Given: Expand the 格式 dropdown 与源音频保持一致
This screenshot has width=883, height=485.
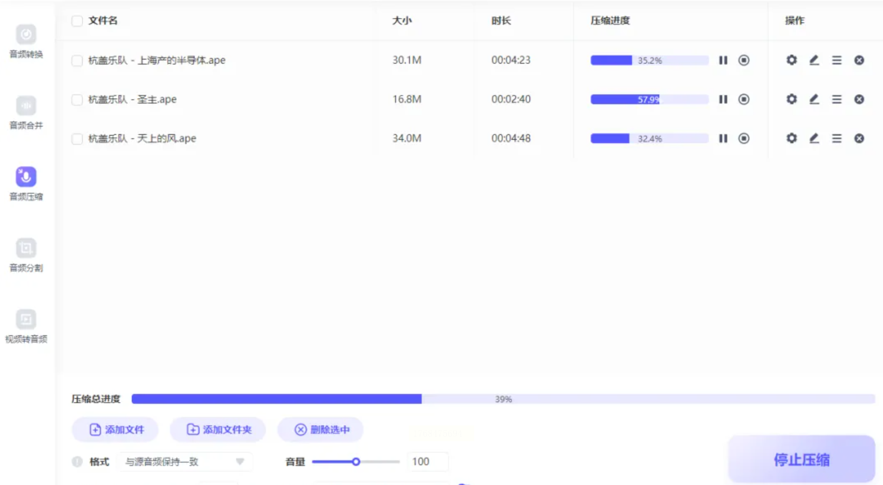Looking at the screenshot, I should point(185,461).
